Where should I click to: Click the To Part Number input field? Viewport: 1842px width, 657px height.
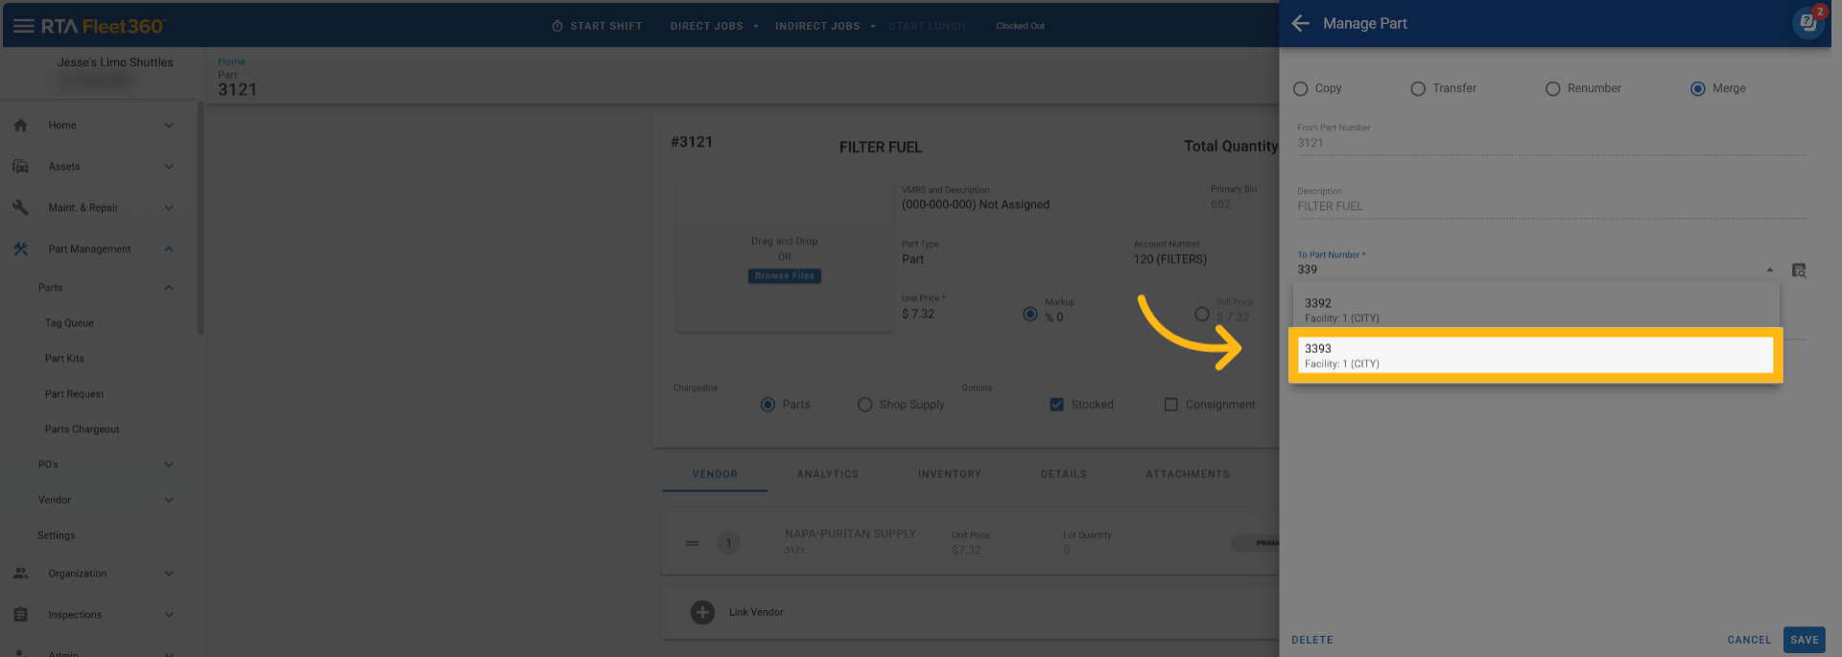pos(1525,270)
